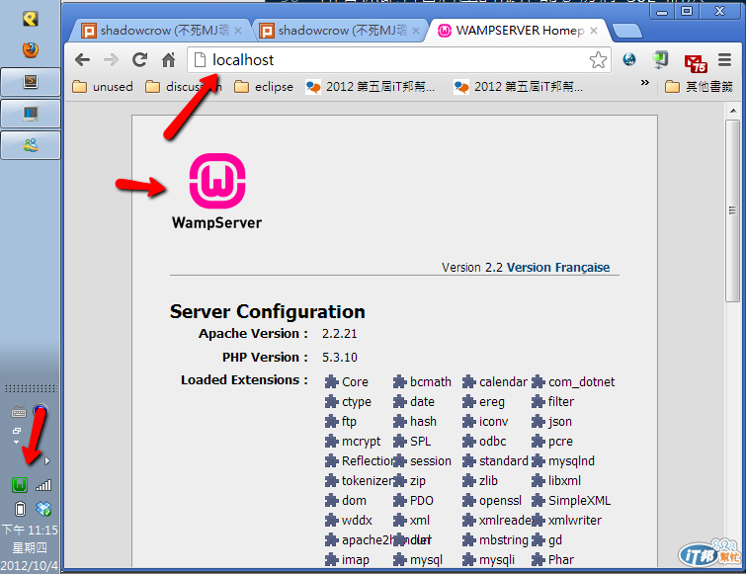This screenshot has height=574, width=746.
Task: Open the yellow Q icon at top of sidebar
Action: point(31,19)
